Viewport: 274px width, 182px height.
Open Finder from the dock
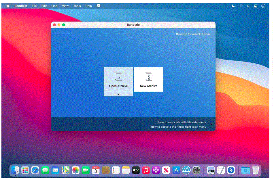15,170
